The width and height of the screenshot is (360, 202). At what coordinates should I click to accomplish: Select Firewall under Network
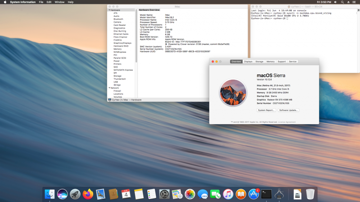pyautogui.click(x=117, y=91)
